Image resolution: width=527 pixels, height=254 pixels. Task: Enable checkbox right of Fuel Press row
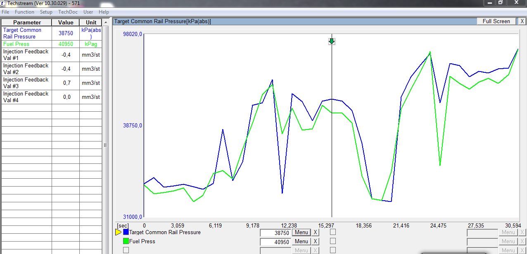click(x=333, y=241)
